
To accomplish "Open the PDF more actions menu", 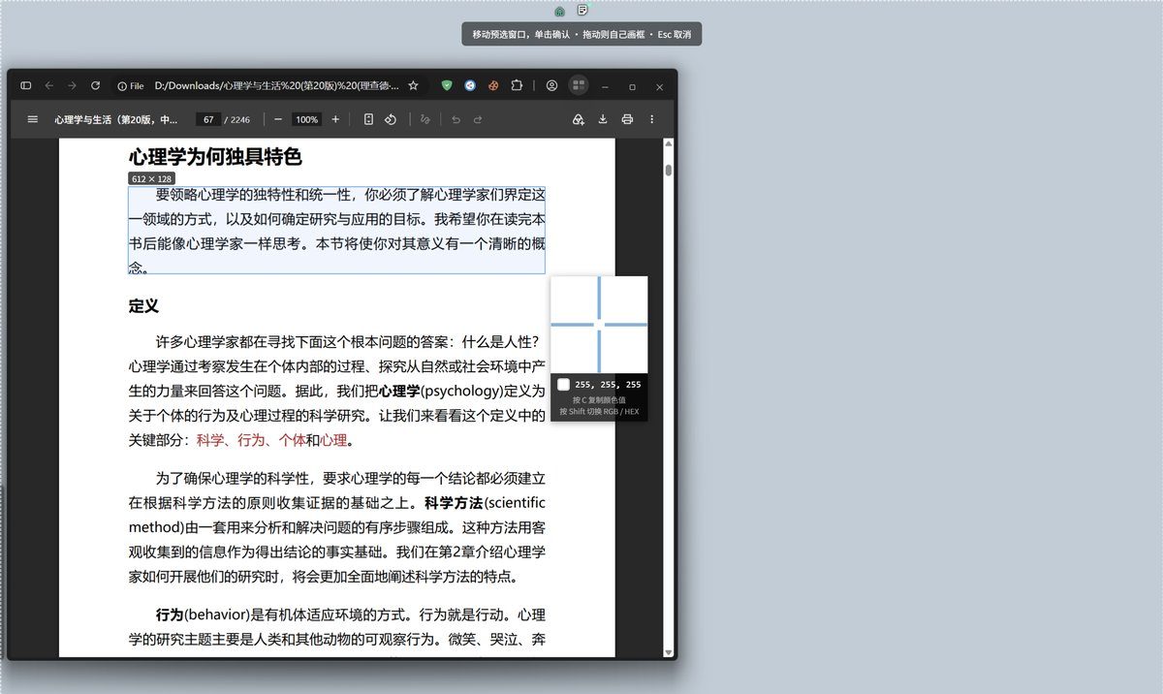I will click(x=651, y=119).
